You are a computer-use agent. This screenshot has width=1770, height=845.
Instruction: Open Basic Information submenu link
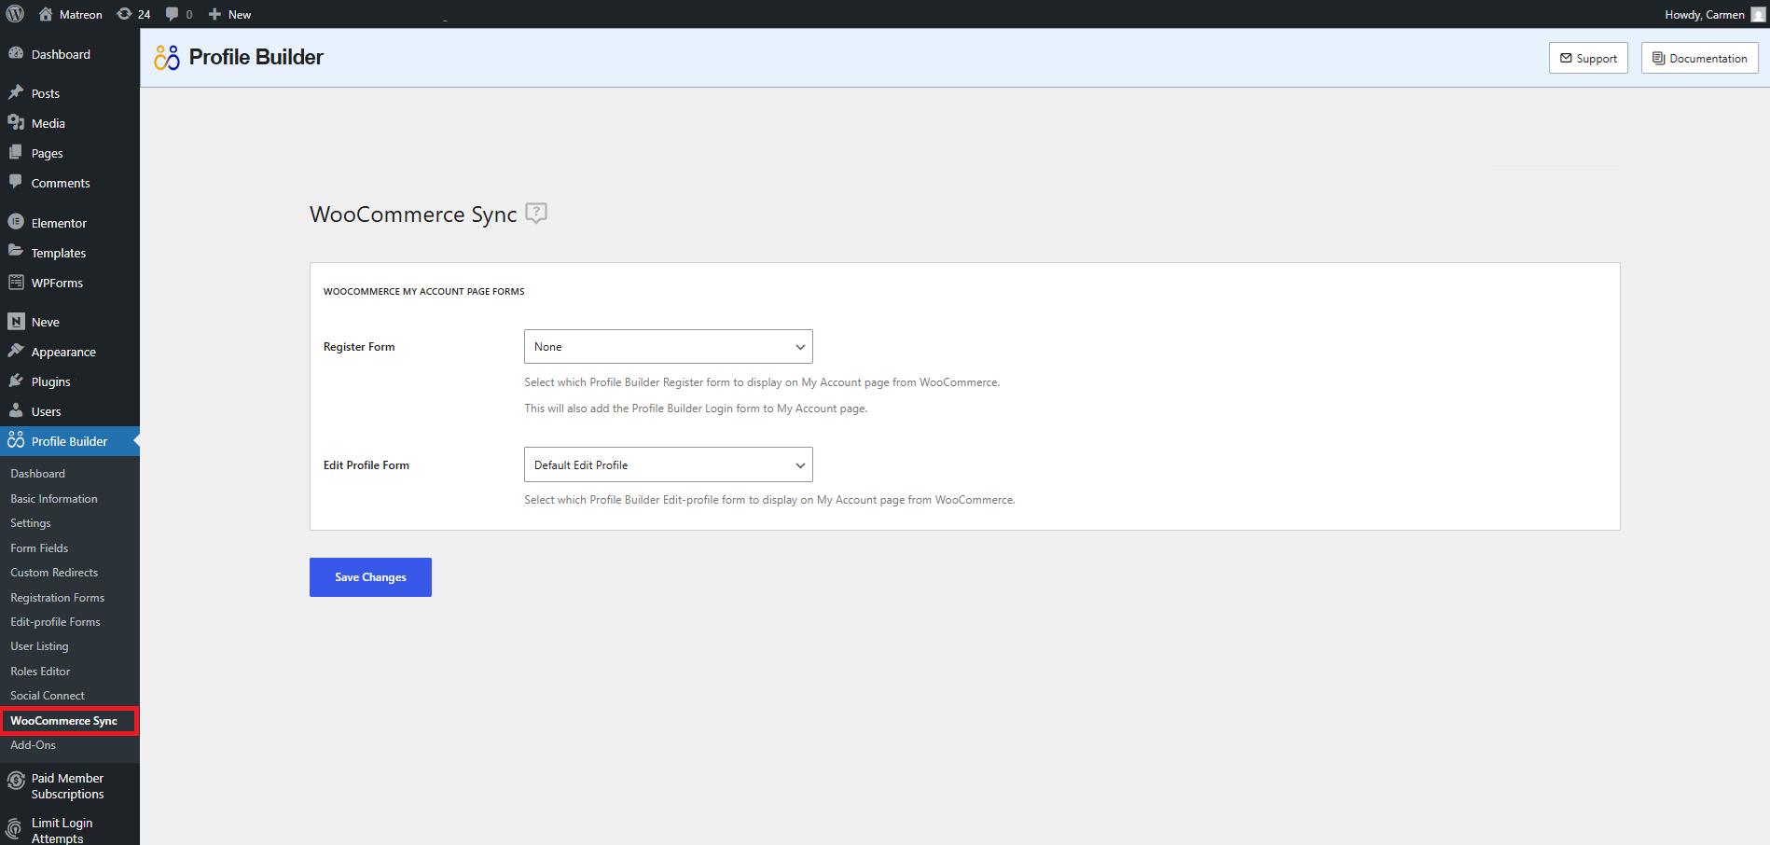click(x=54, y=499)
